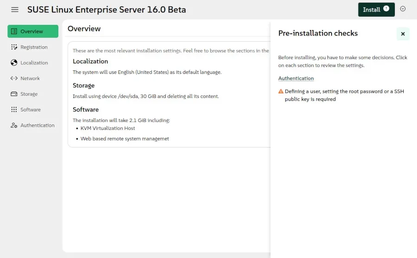Click the Software grid icon
Image resolution: width=417 pixels, height=258 pixels.
tap(14, 110)
